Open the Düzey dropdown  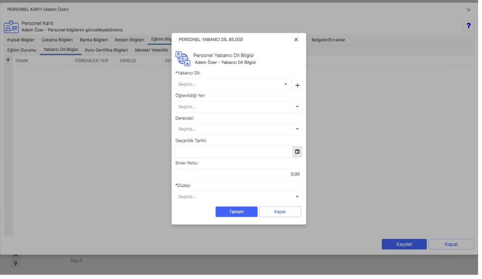pos(239,197)
